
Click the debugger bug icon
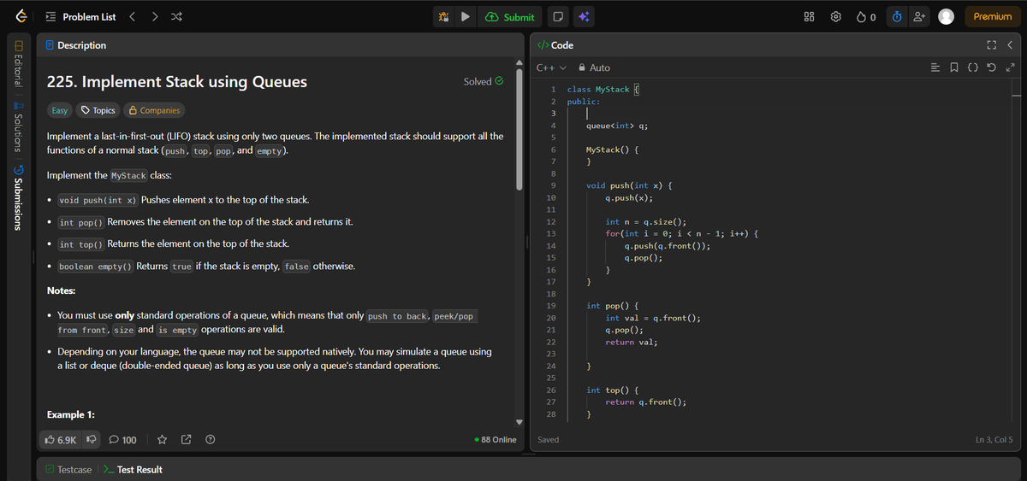(x=443, y=16)
